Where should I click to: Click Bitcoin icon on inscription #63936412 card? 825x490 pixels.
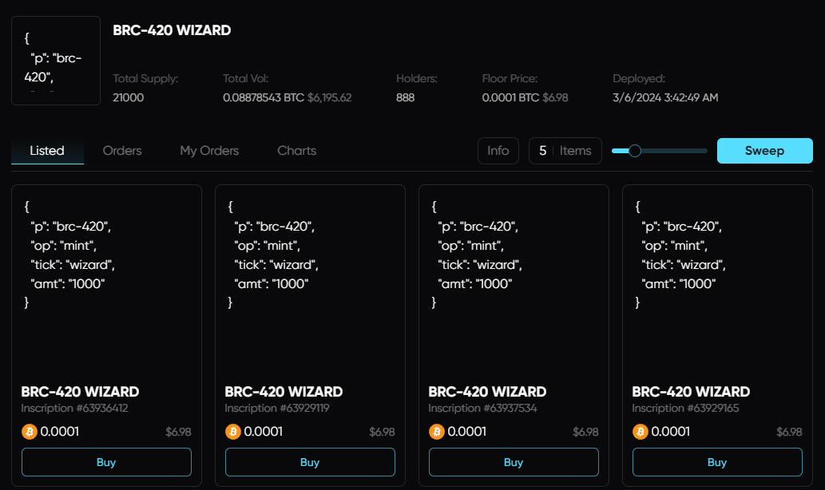click(30, 433)
